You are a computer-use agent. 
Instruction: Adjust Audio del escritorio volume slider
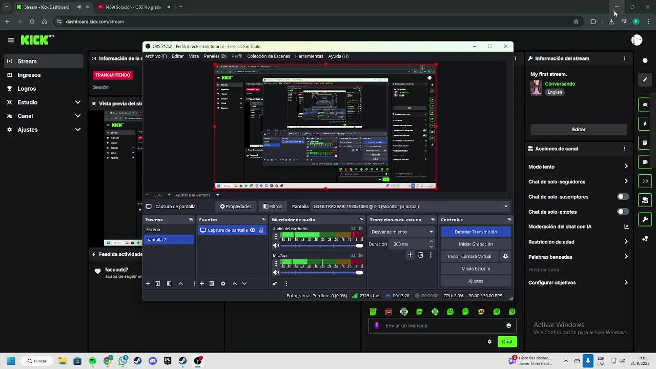coord(322,245)
